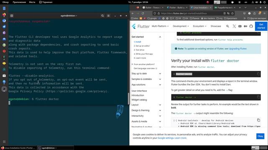This screenshot has height=150, width=268.
Task: Open the screenshot camera app in the dock
Action: click(x=4, y=75)
